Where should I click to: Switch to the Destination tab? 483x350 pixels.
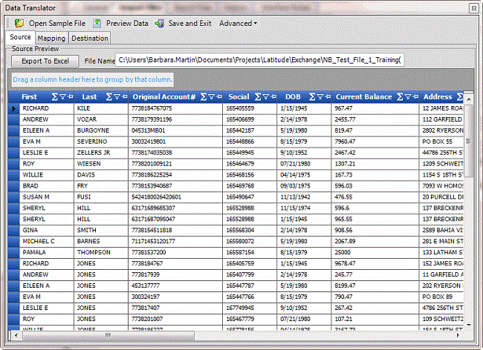point(90,38)
